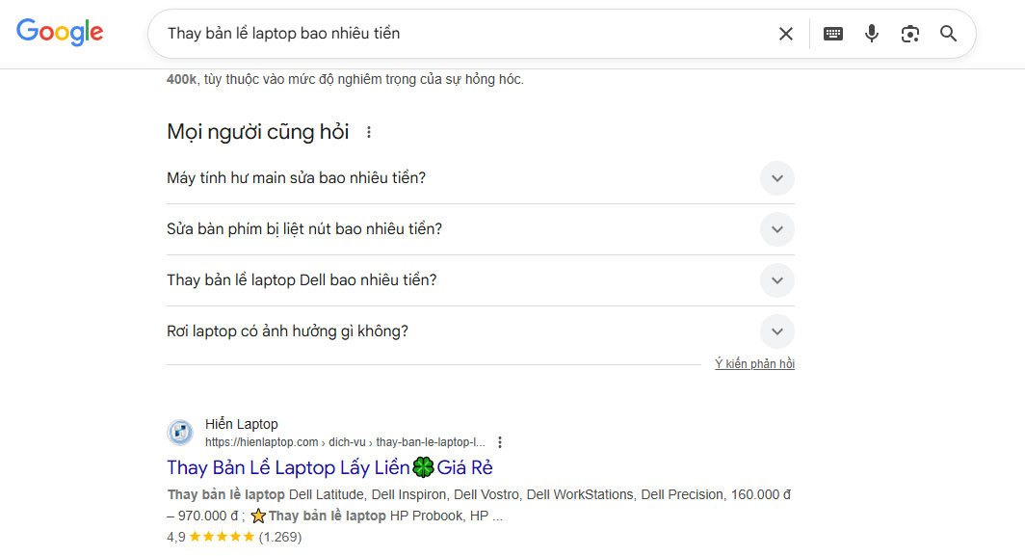
Task: Click snippet text '400k, tùy thuộc vào mức độ'
Action: [345, 80]
